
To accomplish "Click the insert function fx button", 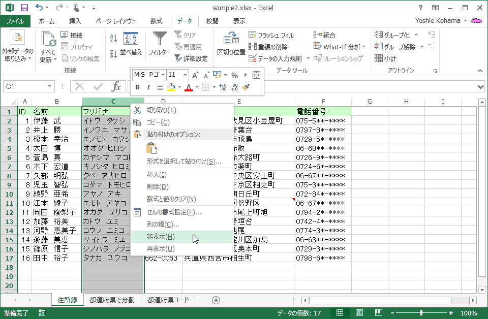I will (116, 86).
